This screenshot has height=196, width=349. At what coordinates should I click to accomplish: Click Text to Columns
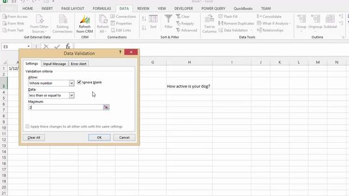pyautogui.click(x=209, y=24)
